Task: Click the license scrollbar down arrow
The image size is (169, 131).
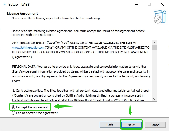Action: (155, 99)
